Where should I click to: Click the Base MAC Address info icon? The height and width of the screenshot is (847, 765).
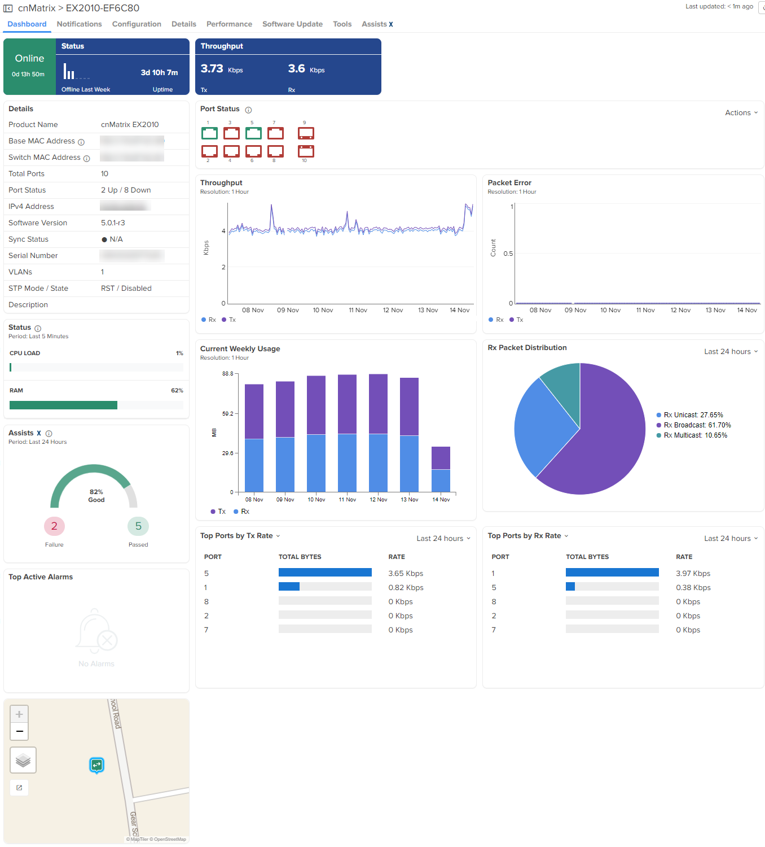pos(81,142)
